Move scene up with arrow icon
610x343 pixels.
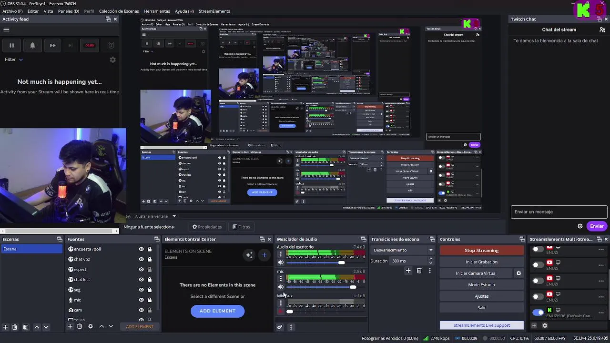[x=37, y=327]
